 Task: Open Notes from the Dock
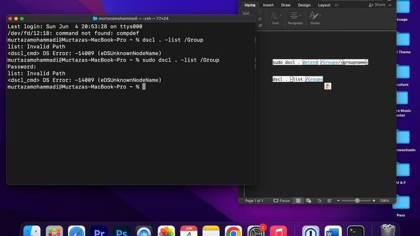point(211,231)
